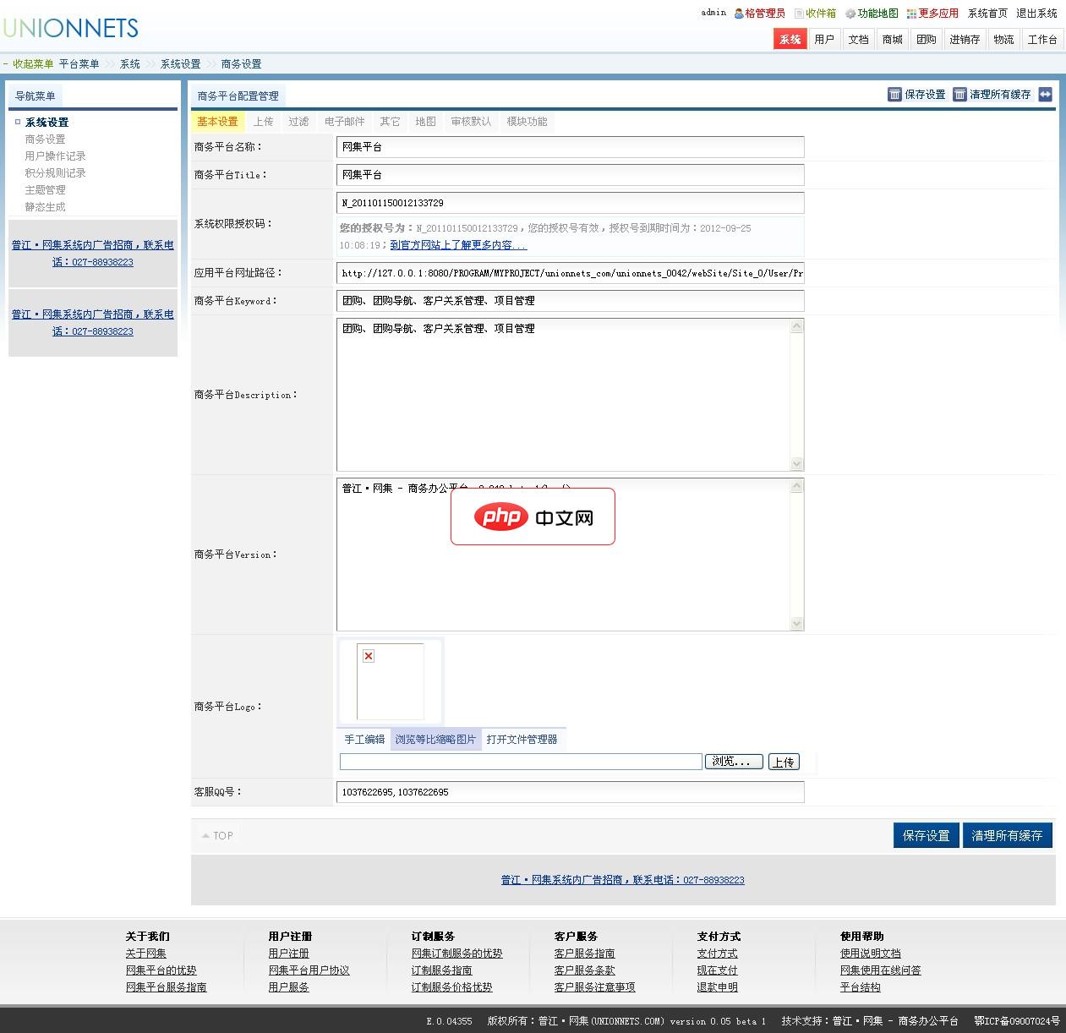Open link 到官方网站上了解更多内容
Viewport: 1066px width, 1033px height.
coord(458,245)
